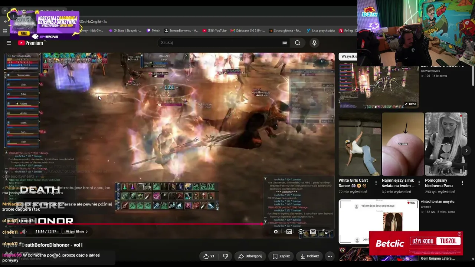
Task: Click the search magnifier button
Action: [298, 43]
